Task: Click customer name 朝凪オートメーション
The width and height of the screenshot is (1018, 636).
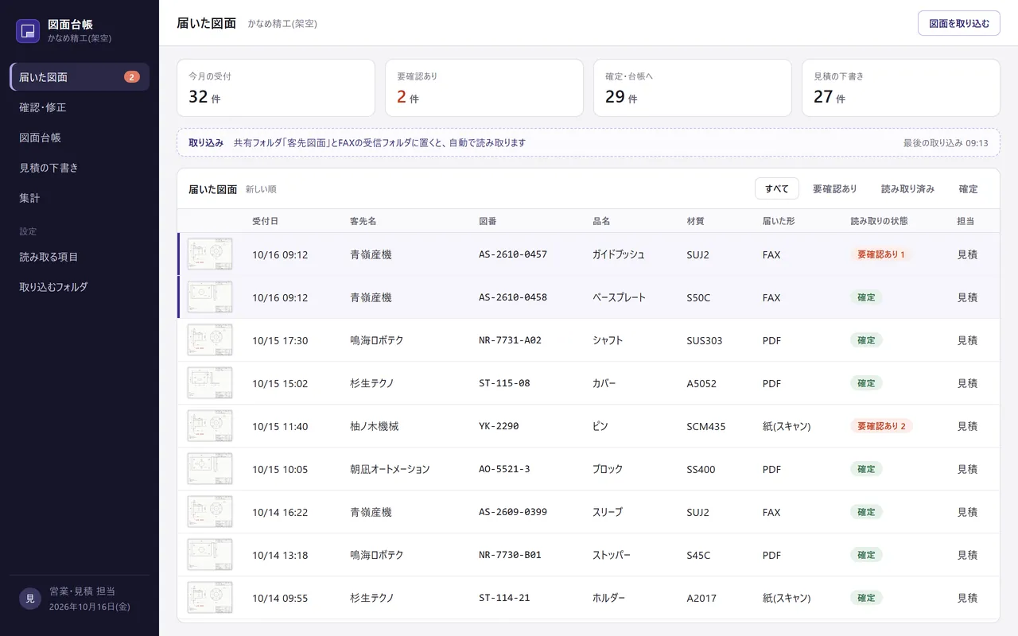Action: click(x=390, y=469)
